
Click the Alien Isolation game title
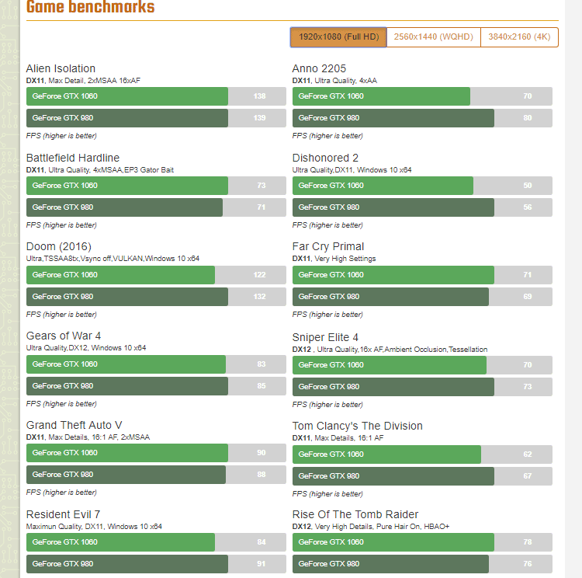pos(61,68)
